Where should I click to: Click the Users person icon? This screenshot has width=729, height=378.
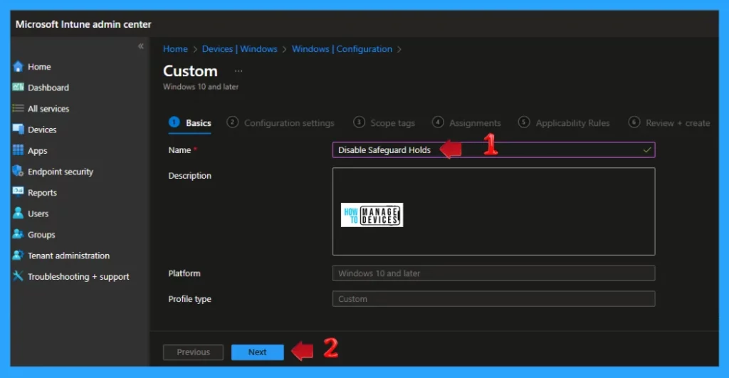(x=18, y=213)
